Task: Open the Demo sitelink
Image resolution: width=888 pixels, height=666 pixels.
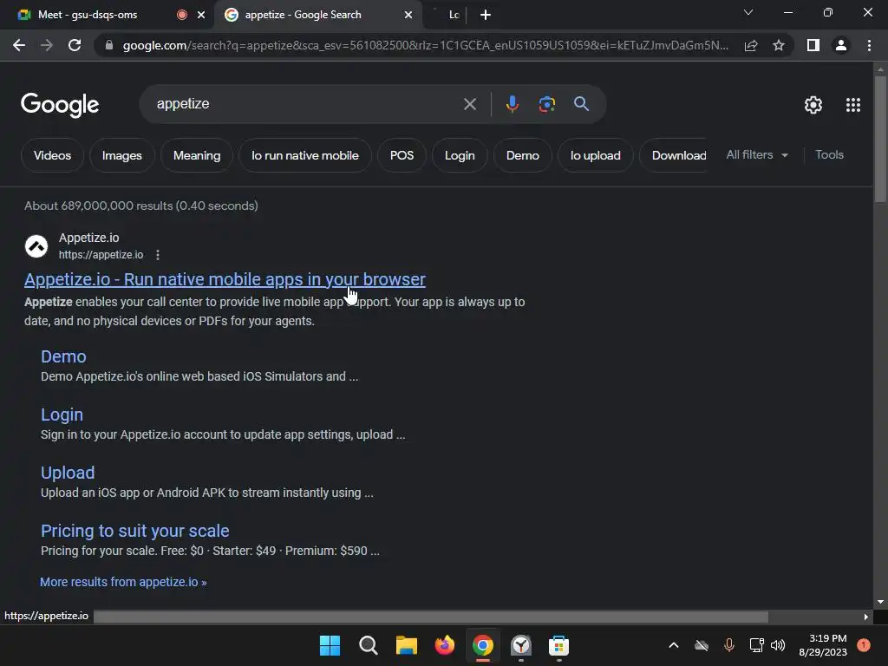Action: click(63, 356)
